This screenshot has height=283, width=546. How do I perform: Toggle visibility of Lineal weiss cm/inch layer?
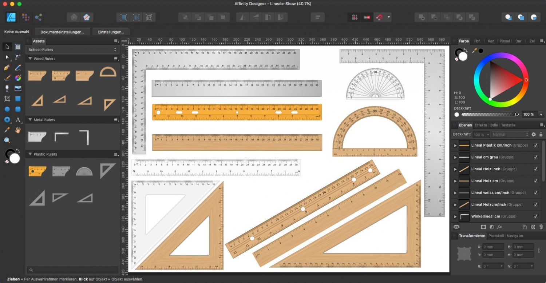click(x=535, y=193)
